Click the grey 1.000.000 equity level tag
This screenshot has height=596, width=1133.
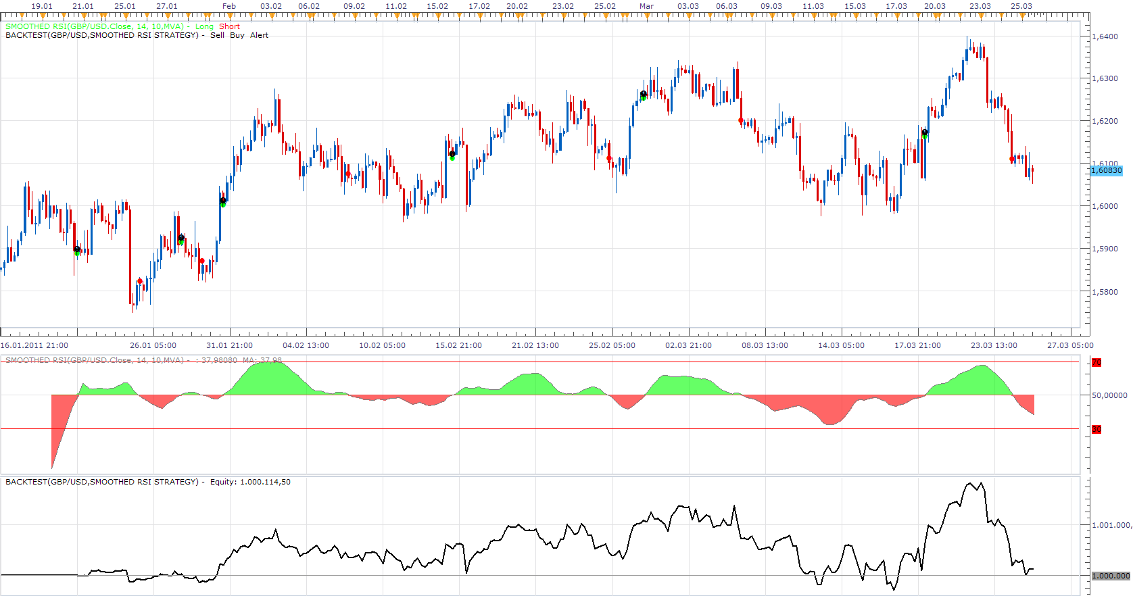pos(1111,576)
